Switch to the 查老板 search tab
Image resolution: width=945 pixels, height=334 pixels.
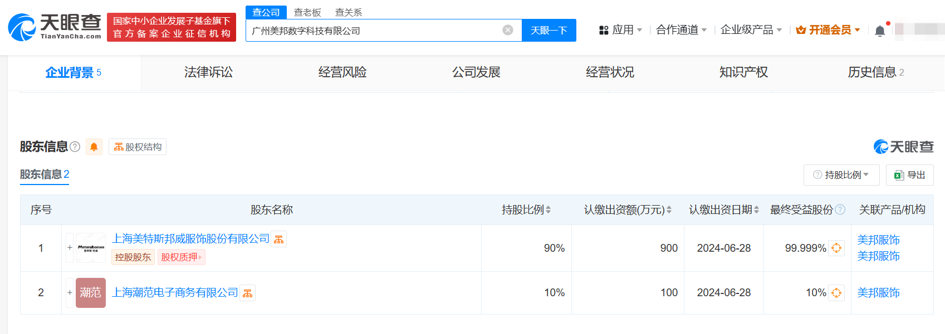click(x=307, y=12)
